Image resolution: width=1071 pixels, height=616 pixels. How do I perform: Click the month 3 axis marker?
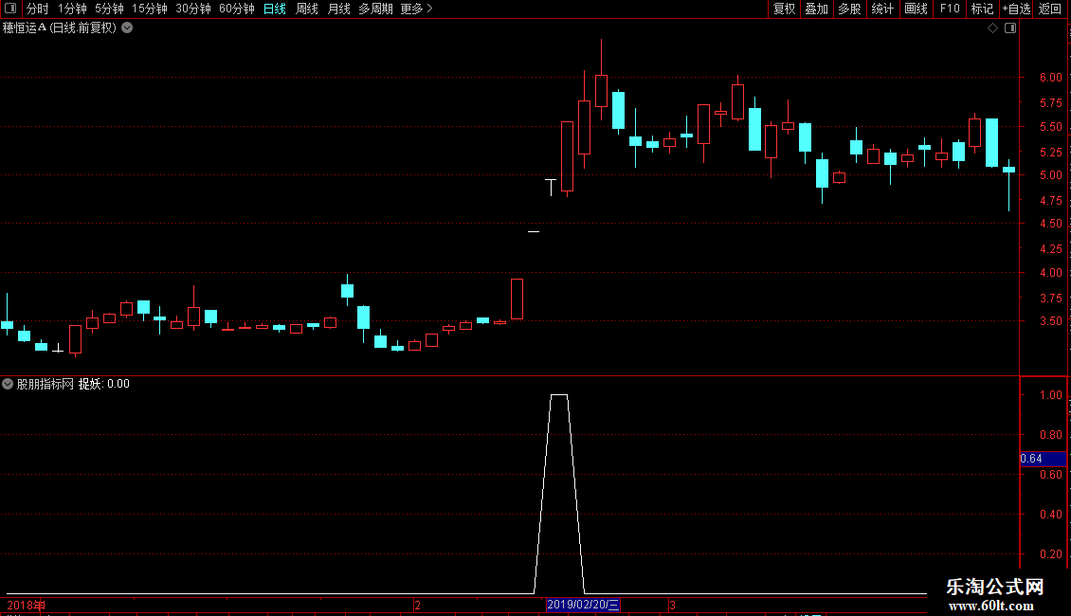[672, 605]
